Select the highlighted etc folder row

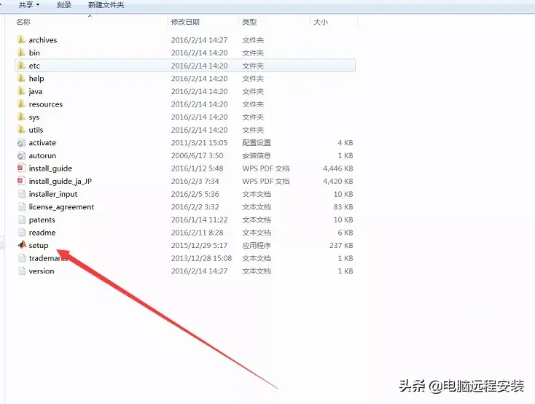point(182,66)
